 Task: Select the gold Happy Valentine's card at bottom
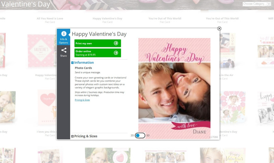coord(223,155)
